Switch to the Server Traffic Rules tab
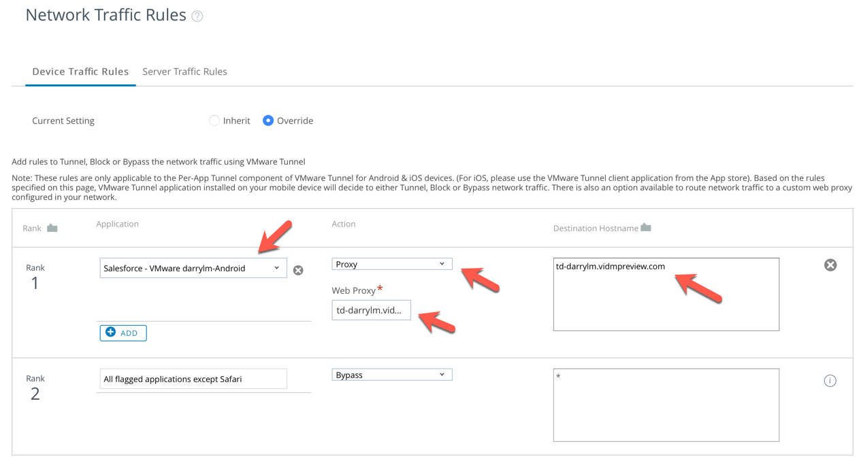 [184, 71]
